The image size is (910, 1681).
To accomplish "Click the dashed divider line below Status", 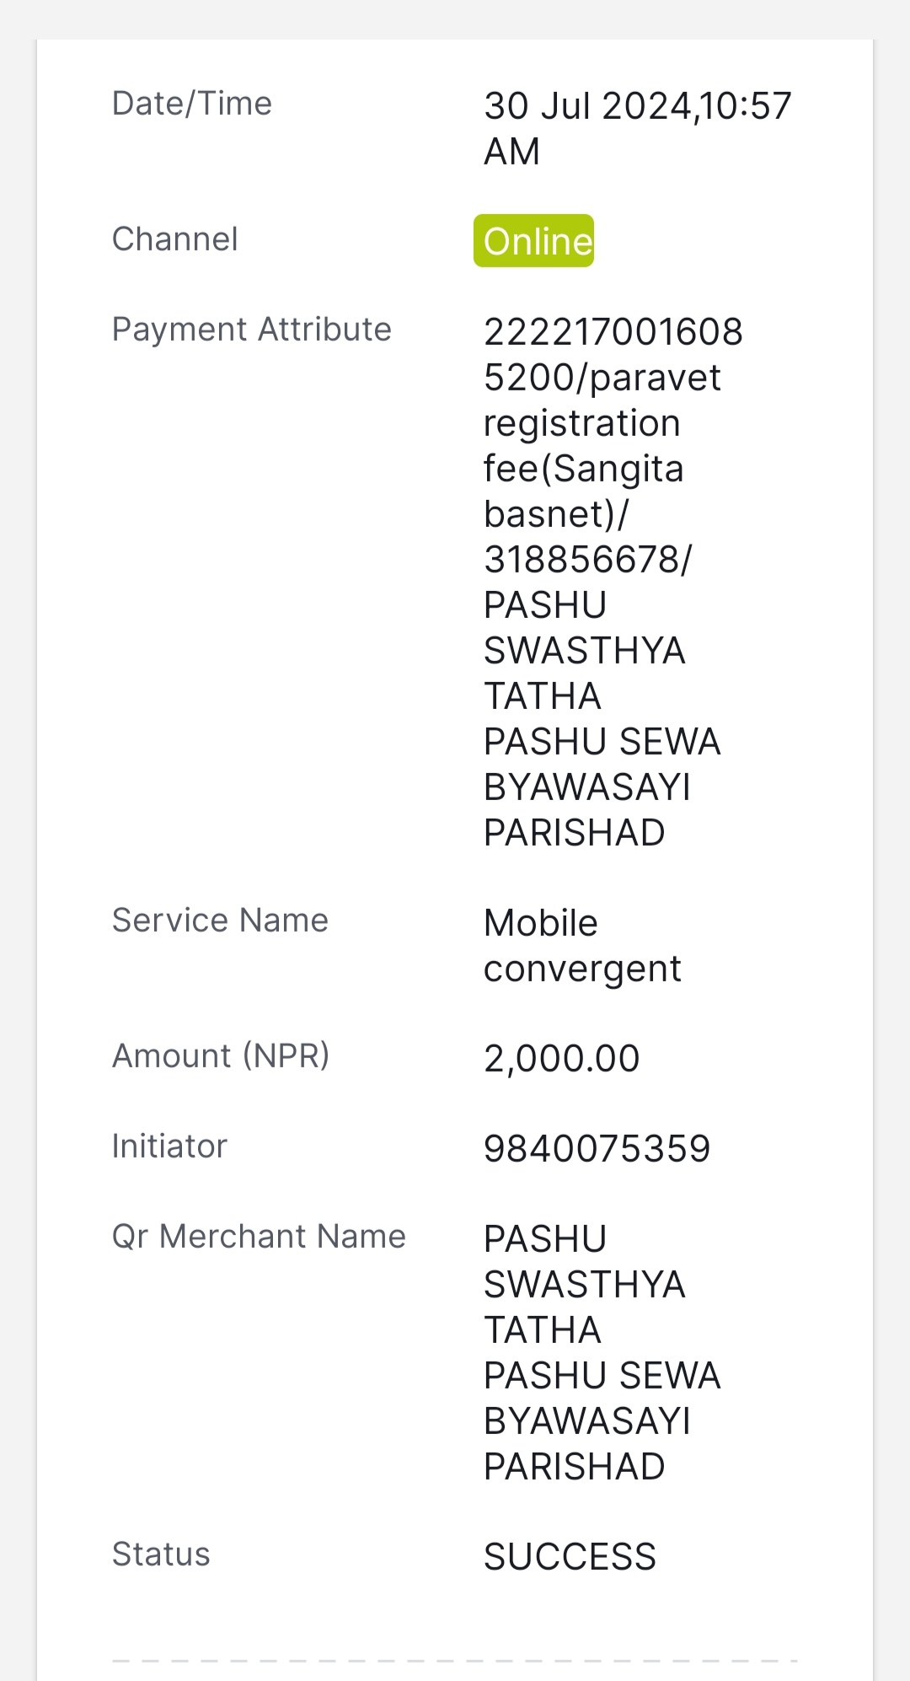I will click(x=455, y=1661).
